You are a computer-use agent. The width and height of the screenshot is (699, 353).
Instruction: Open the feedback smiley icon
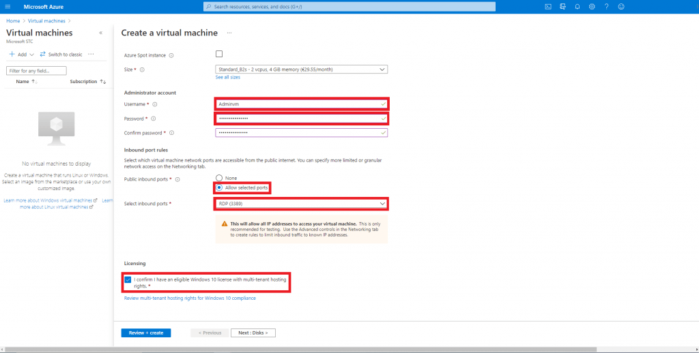pos(621,7)
